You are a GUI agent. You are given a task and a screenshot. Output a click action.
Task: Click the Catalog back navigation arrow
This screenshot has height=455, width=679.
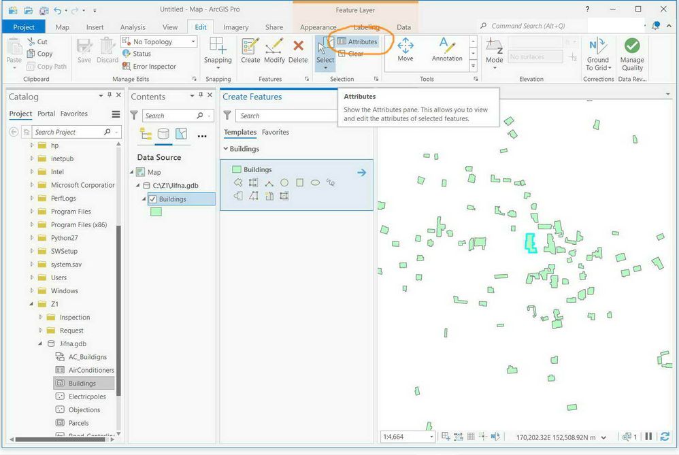click(14, 132)
